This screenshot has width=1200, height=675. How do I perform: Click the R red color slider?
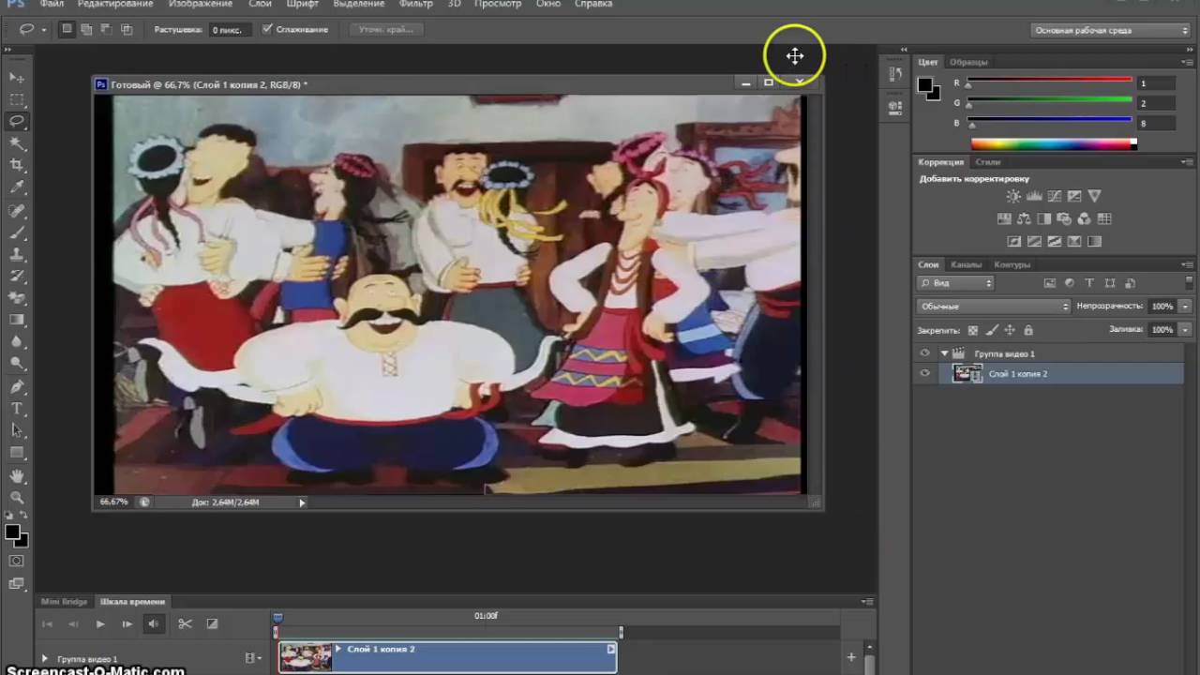(1049, 81)
